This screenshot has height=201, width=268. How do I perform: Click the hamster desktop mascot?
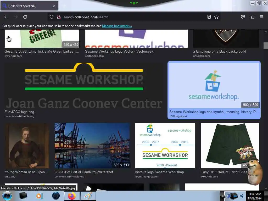pos(255,172)
